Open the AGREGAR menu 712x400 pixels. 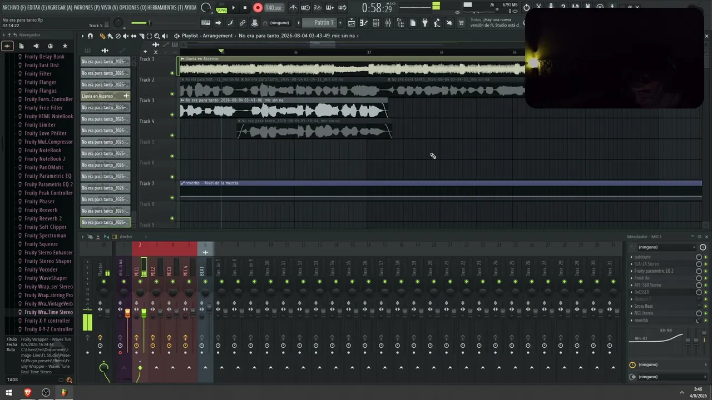[60, 8]
